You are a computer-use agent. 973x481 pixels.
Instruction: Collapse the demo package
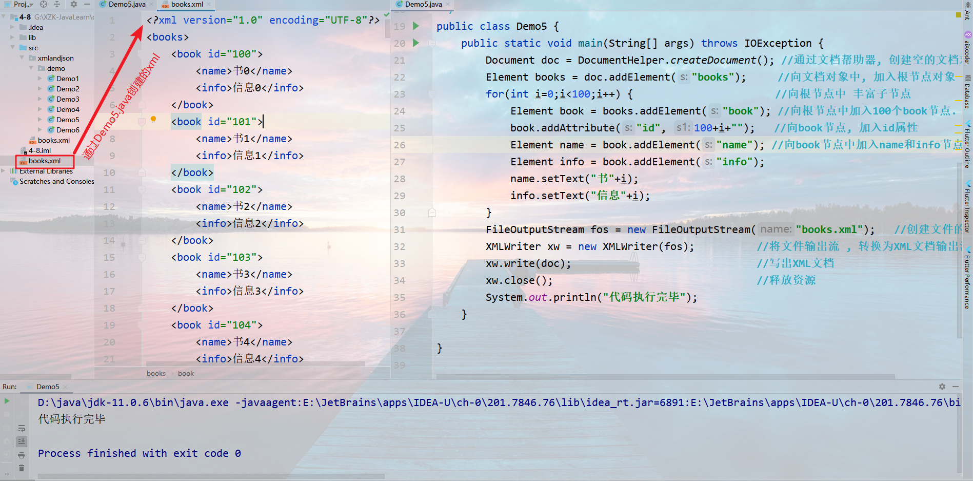point(31,68)
